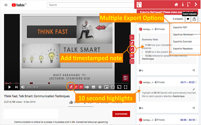The height and width of the screenshot is (125, 201).
Task: Show ReClipped info via the i icon
Action: 183,4
